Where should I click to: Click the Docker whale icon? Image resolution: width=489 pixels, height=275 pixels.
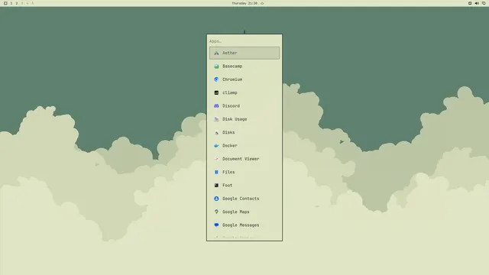pos(216,146)
